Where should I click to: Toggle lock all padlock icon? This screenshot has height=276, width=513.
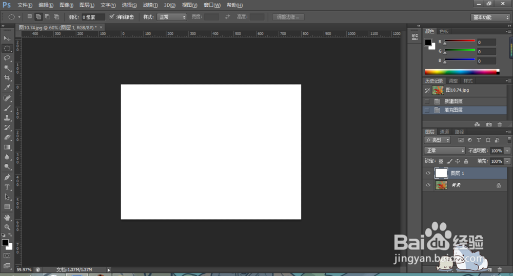[x=466, y=161]
